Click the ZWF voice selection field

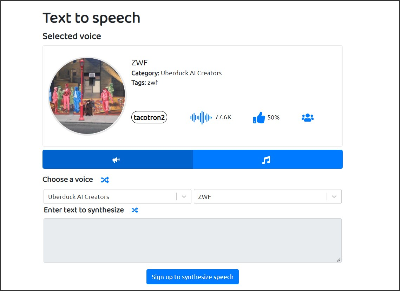[x=260, y=197]
